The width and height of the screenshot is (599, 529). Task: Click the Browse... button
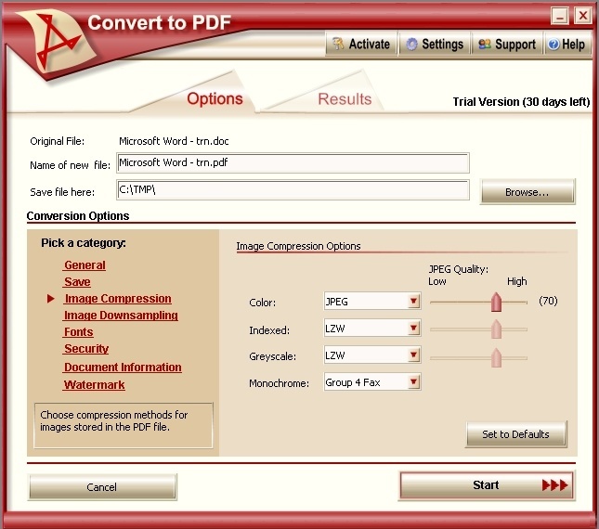click(527, 191)
